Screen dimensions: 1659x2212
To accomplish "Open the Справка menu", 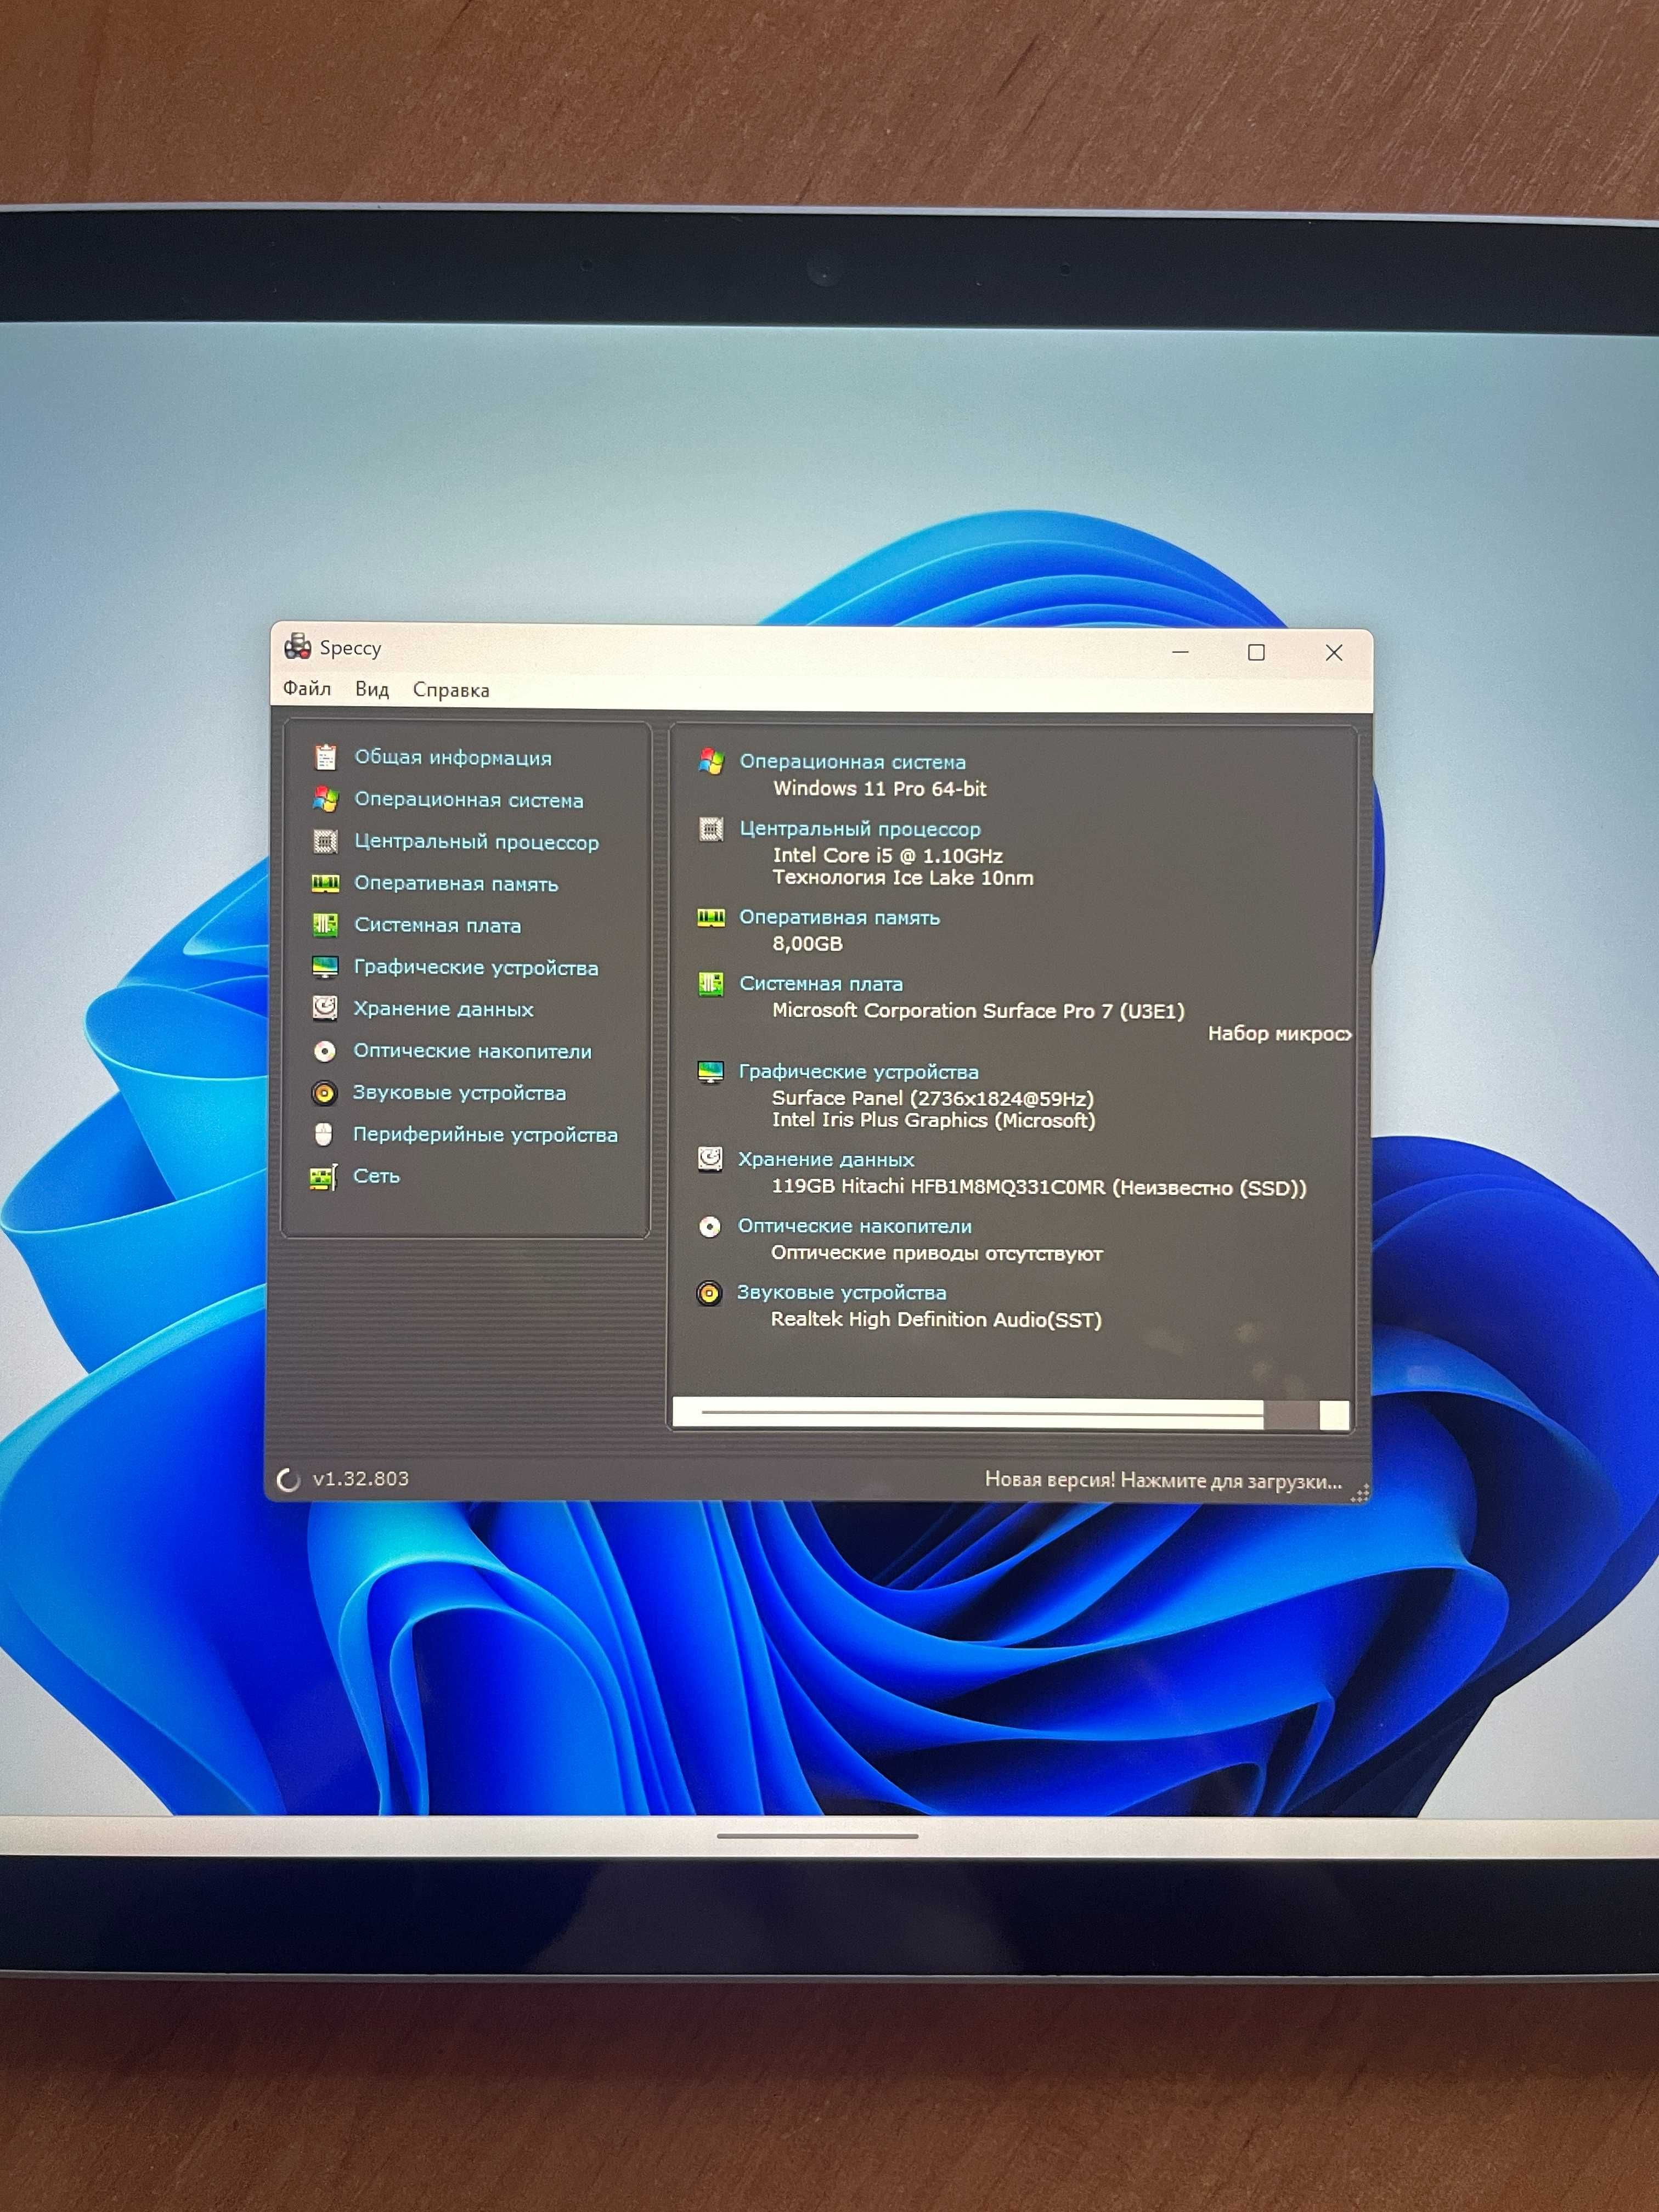I will point(451,690).
